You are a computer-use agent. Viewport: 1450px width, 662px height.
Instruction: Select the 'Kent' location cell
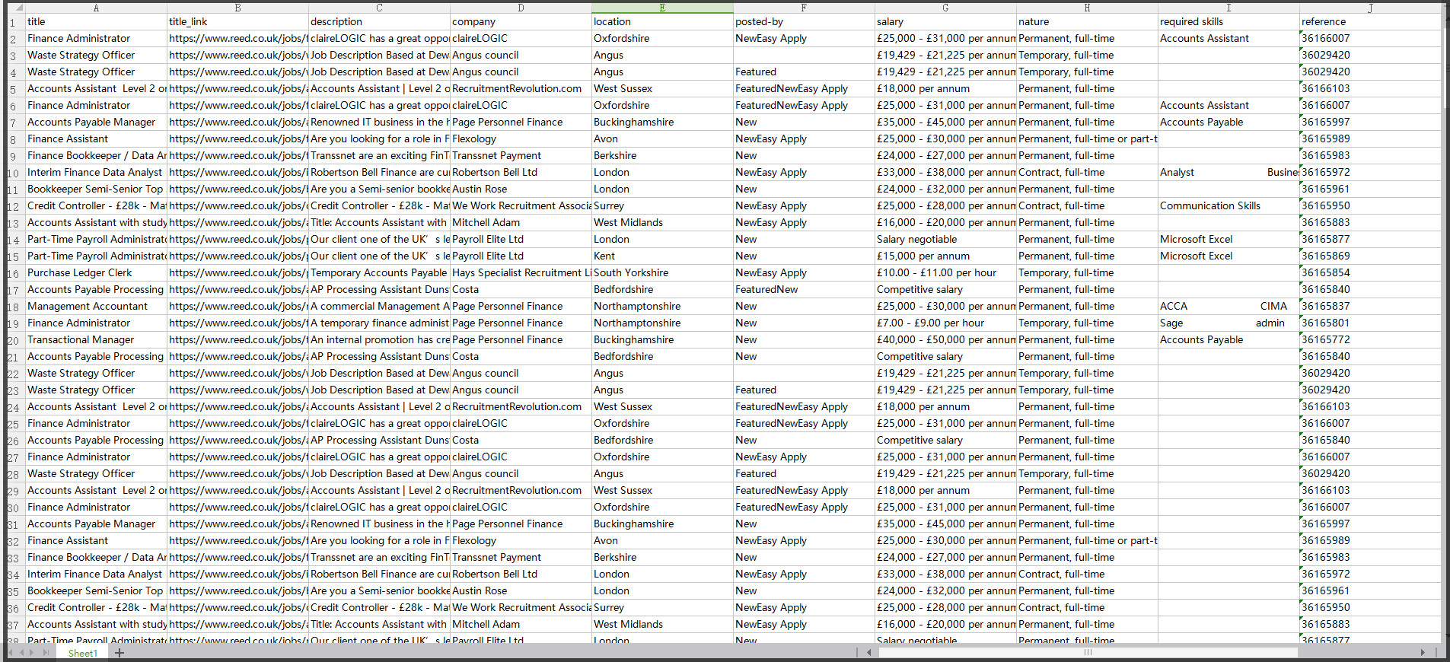tap(662, 256)
